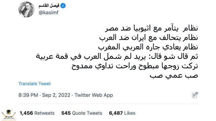Click the Translate Tweet link
The width and height of the screenshot is (216, 121).
pos(34,84)
